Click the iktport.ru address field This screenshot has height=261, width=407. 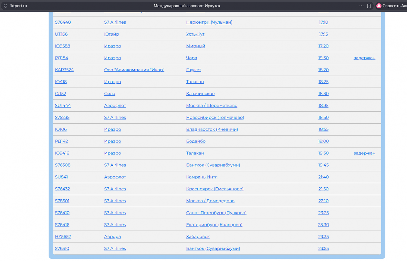coord(18,6)
